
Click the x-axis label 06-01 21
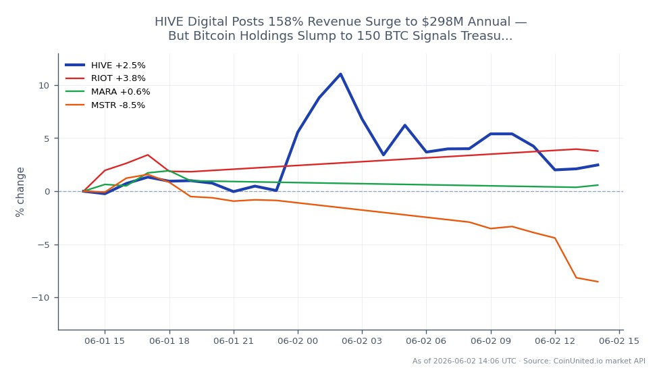tap(234, 341)
